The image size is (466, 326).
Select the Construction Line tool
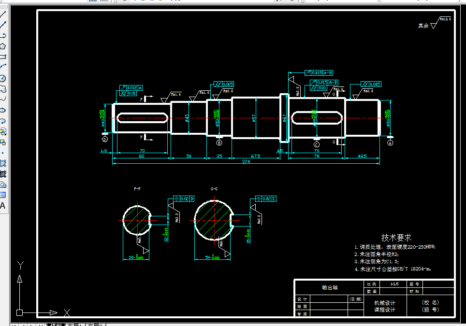(3, 25)
